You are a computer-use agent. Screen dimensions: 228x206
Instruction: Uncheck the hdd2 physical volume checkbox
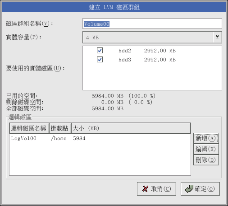click(x=100, y=51)
